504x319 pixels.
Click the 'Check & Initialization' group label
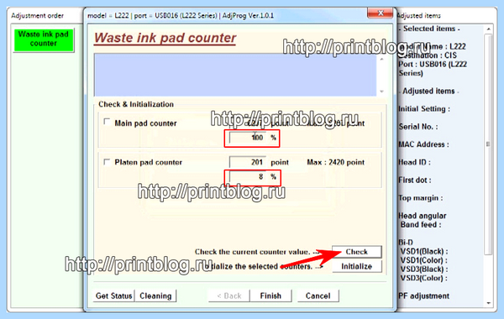pyautogui.click(x=136, y=104)
